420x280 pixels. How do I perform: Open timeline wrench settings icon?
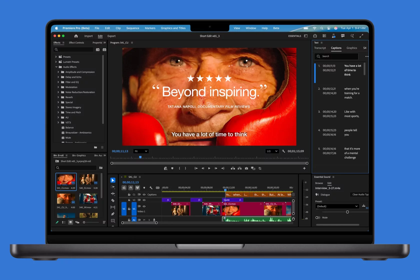151,188
